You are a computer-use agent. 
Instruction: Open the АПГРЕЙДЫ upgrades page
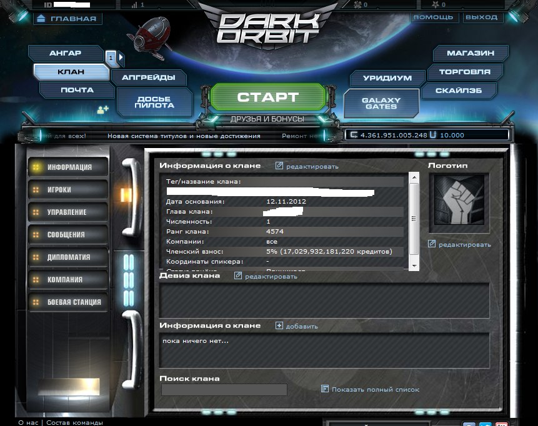click(149, 77)
